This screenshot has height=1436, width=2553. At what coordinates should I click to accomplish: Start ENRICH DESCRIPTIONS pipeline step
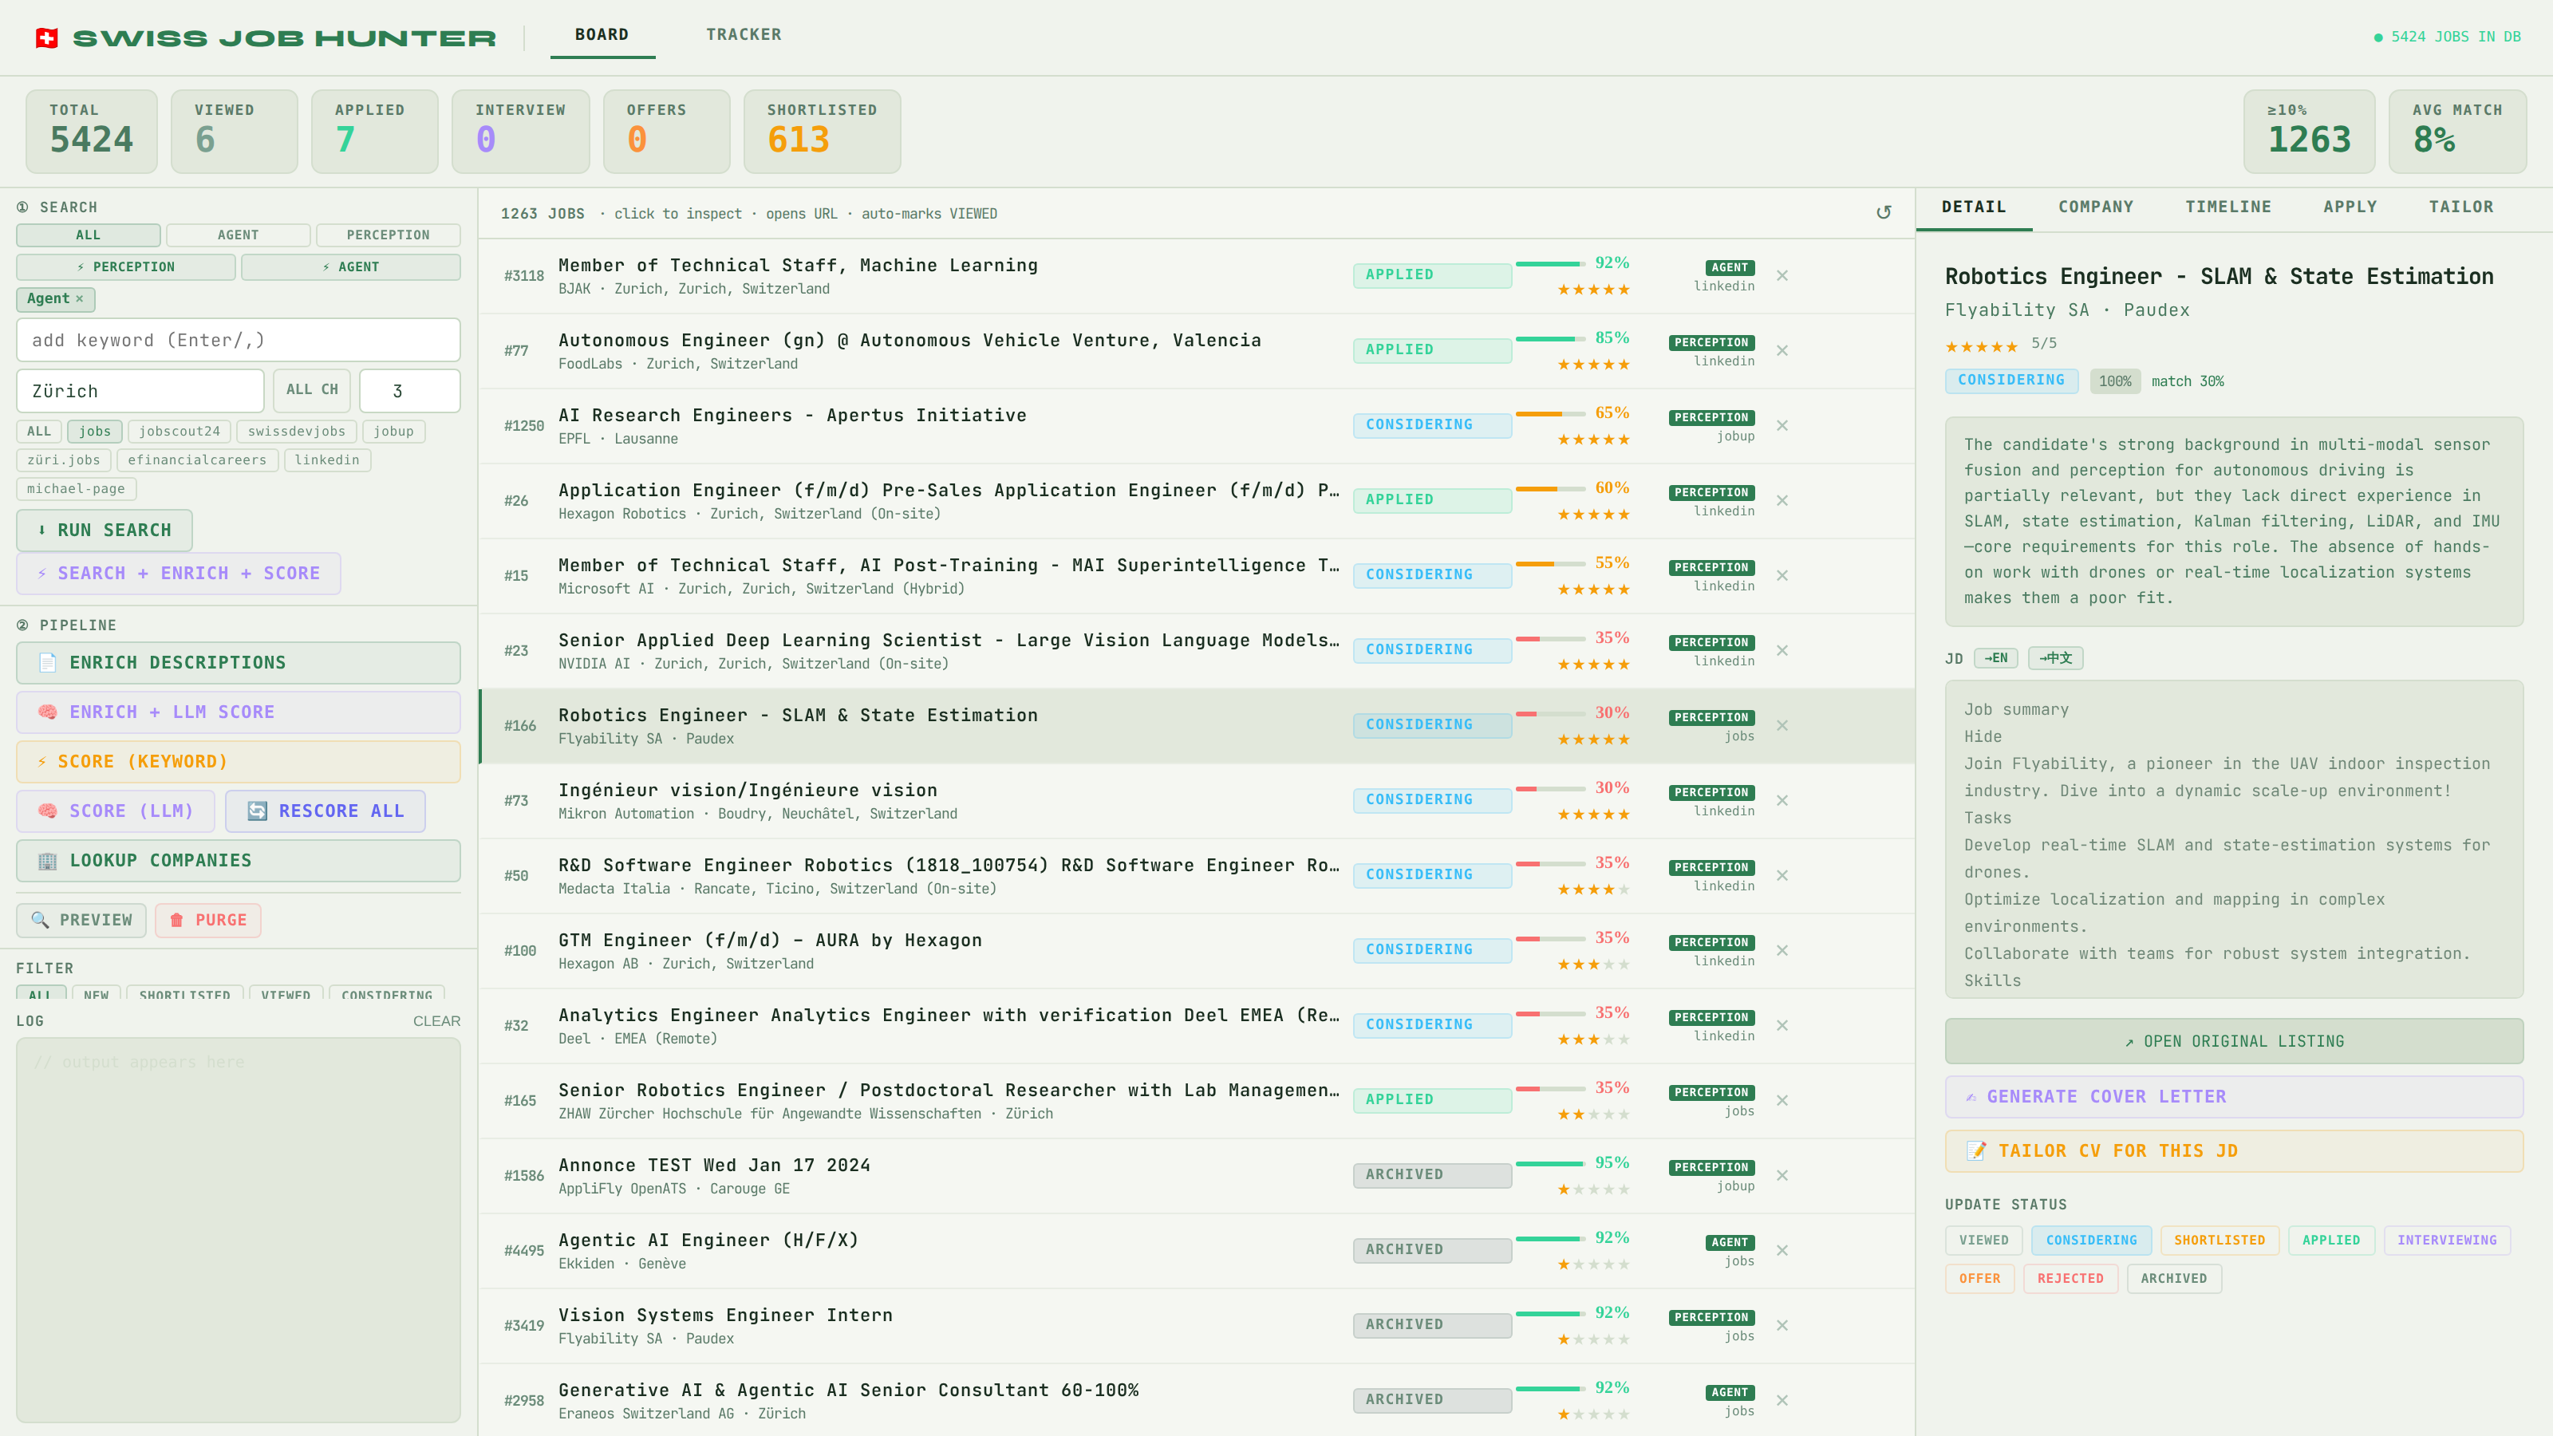coord(238,663)
